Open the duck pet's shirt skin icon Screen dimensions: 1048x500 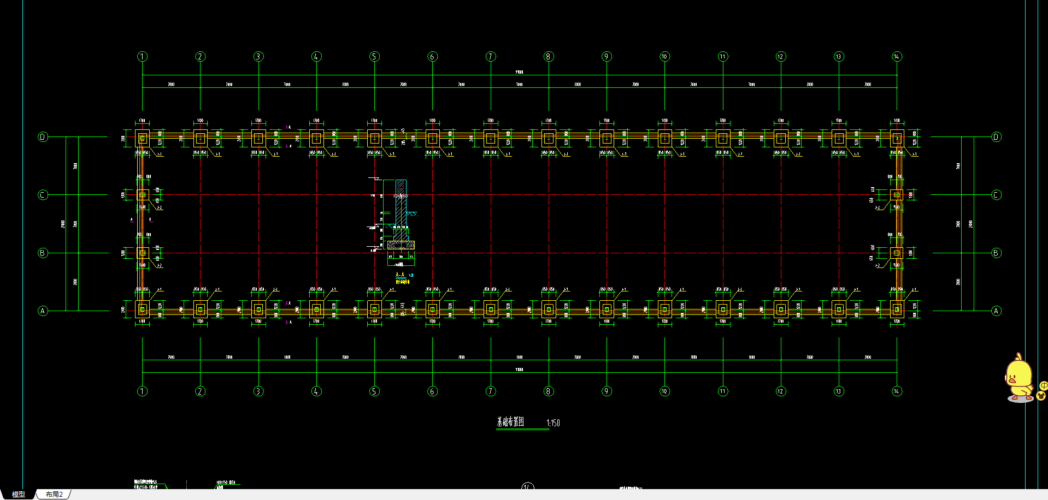point(1041,396)
